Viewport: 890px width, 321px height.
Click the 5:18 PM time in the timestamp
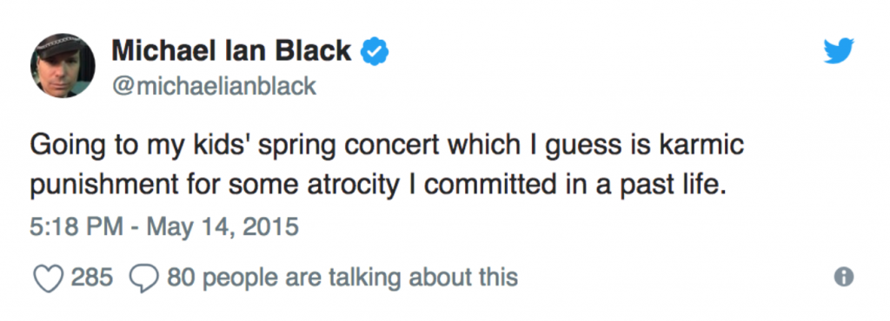76,227
